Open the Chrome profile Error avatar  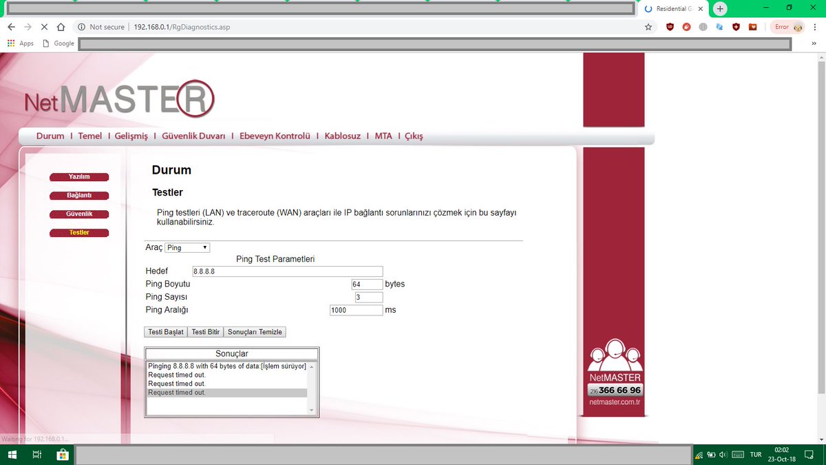[788, 27]
